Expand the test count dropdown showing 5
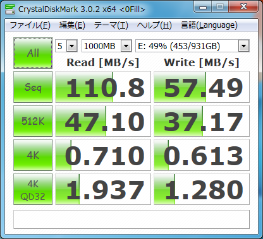263x239 pixels. [x=72, y=46]
